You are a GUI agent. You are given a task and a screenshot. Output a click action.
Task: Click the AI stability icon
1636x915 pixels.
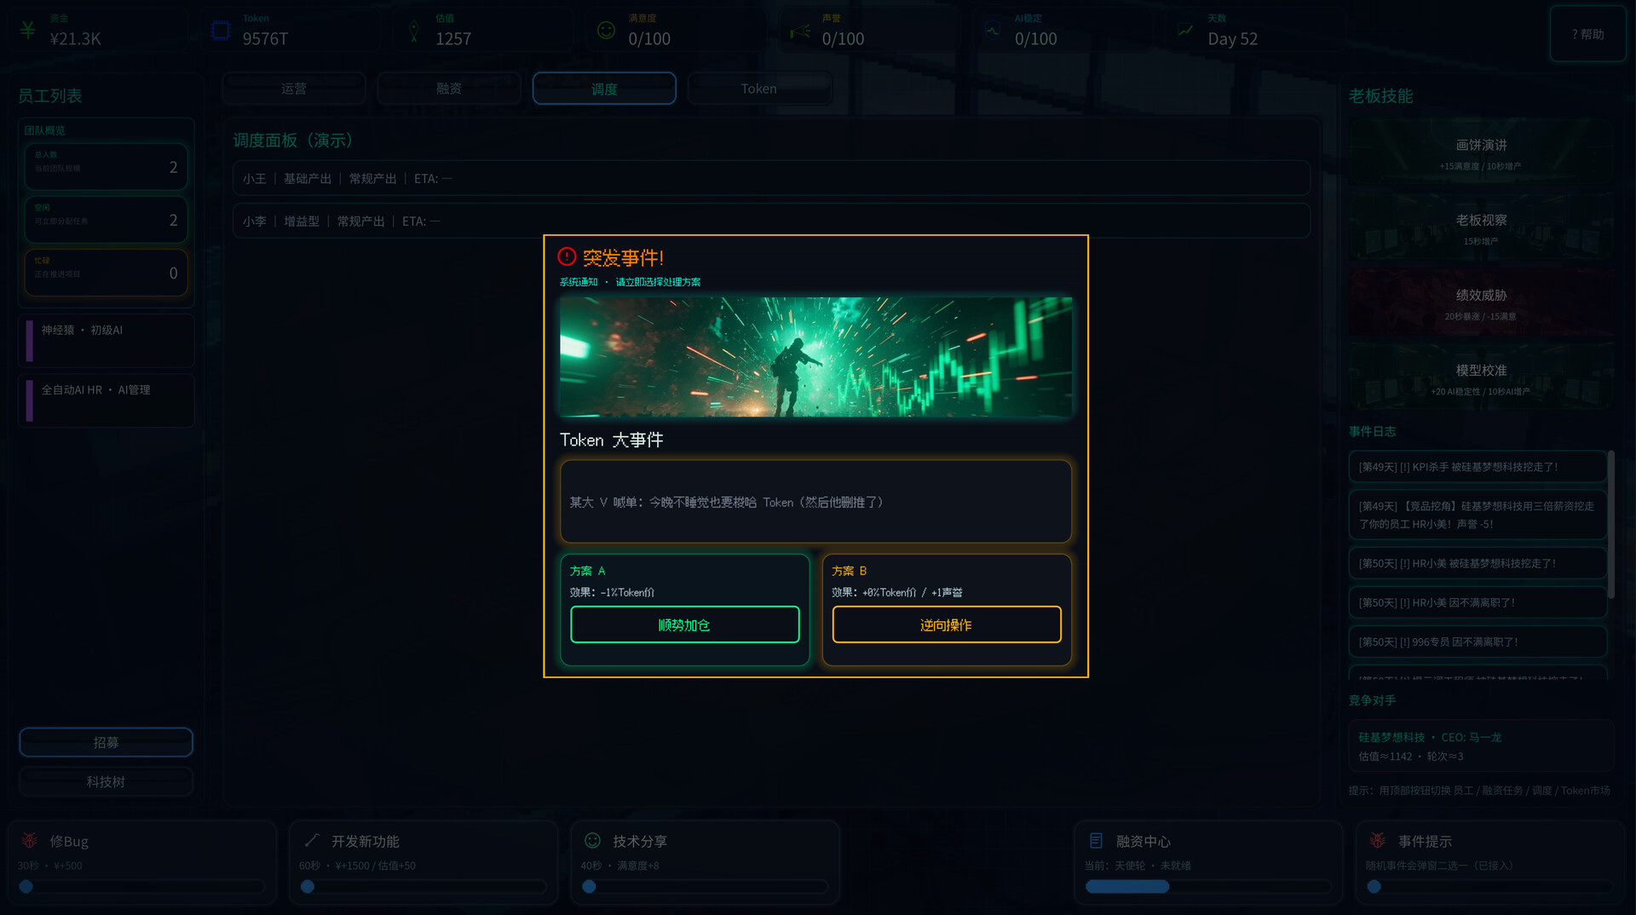click(993, 31)
